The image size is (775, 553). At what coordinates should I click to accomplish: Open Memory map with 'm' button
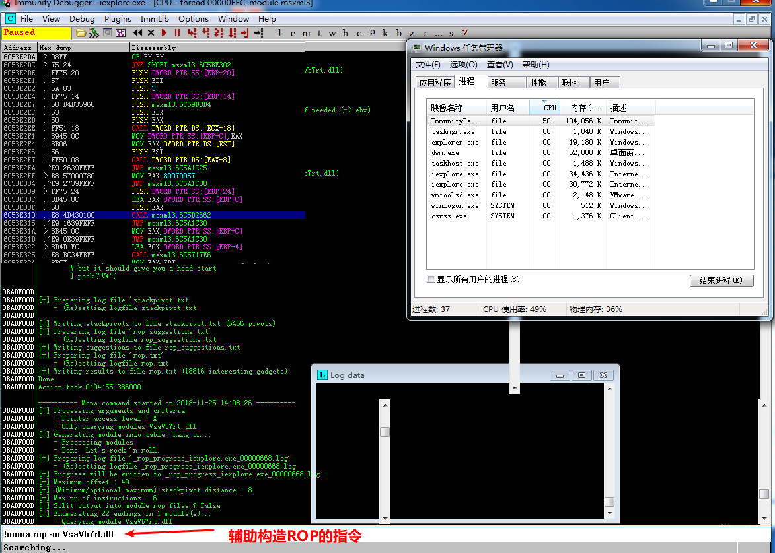(306, 33)
